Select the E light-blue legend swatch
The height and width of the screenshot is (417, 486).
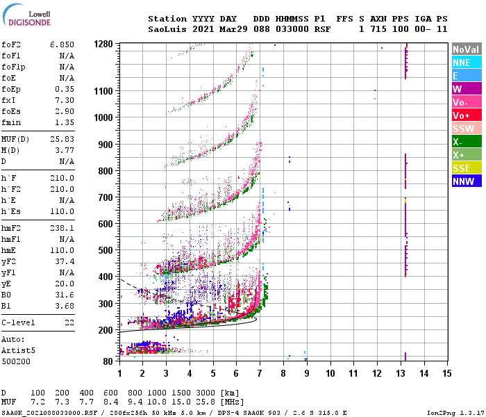pos(467,76)
